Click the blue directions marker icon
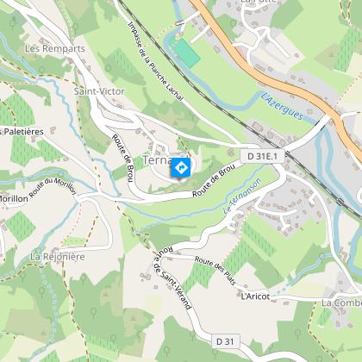The image size is (362, 362). 181,167
